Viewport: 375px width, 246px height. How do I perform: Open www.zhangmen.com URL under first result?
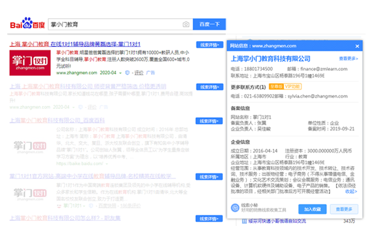click(x=76, y=72)
